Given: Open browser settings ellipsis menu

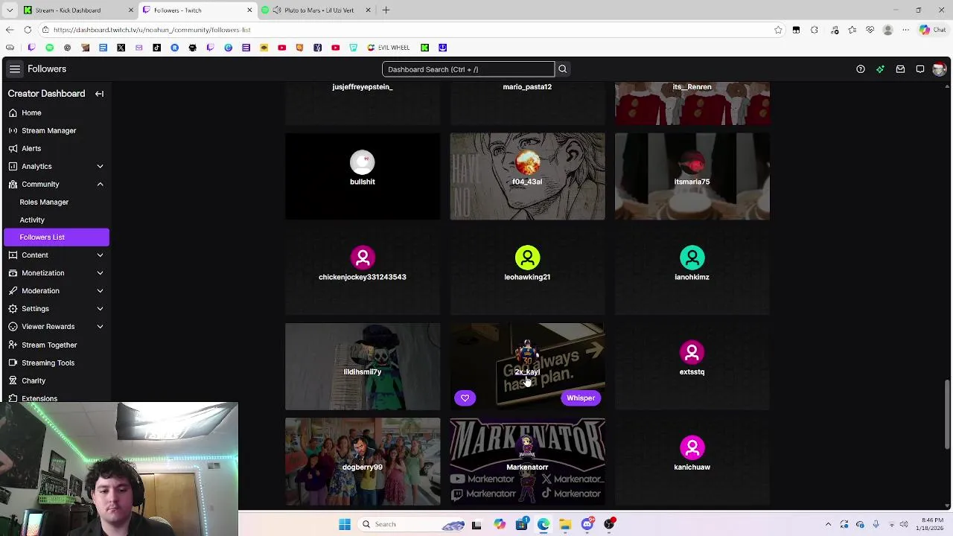Looking at the screenshot, I should click(x=906, y=30).
